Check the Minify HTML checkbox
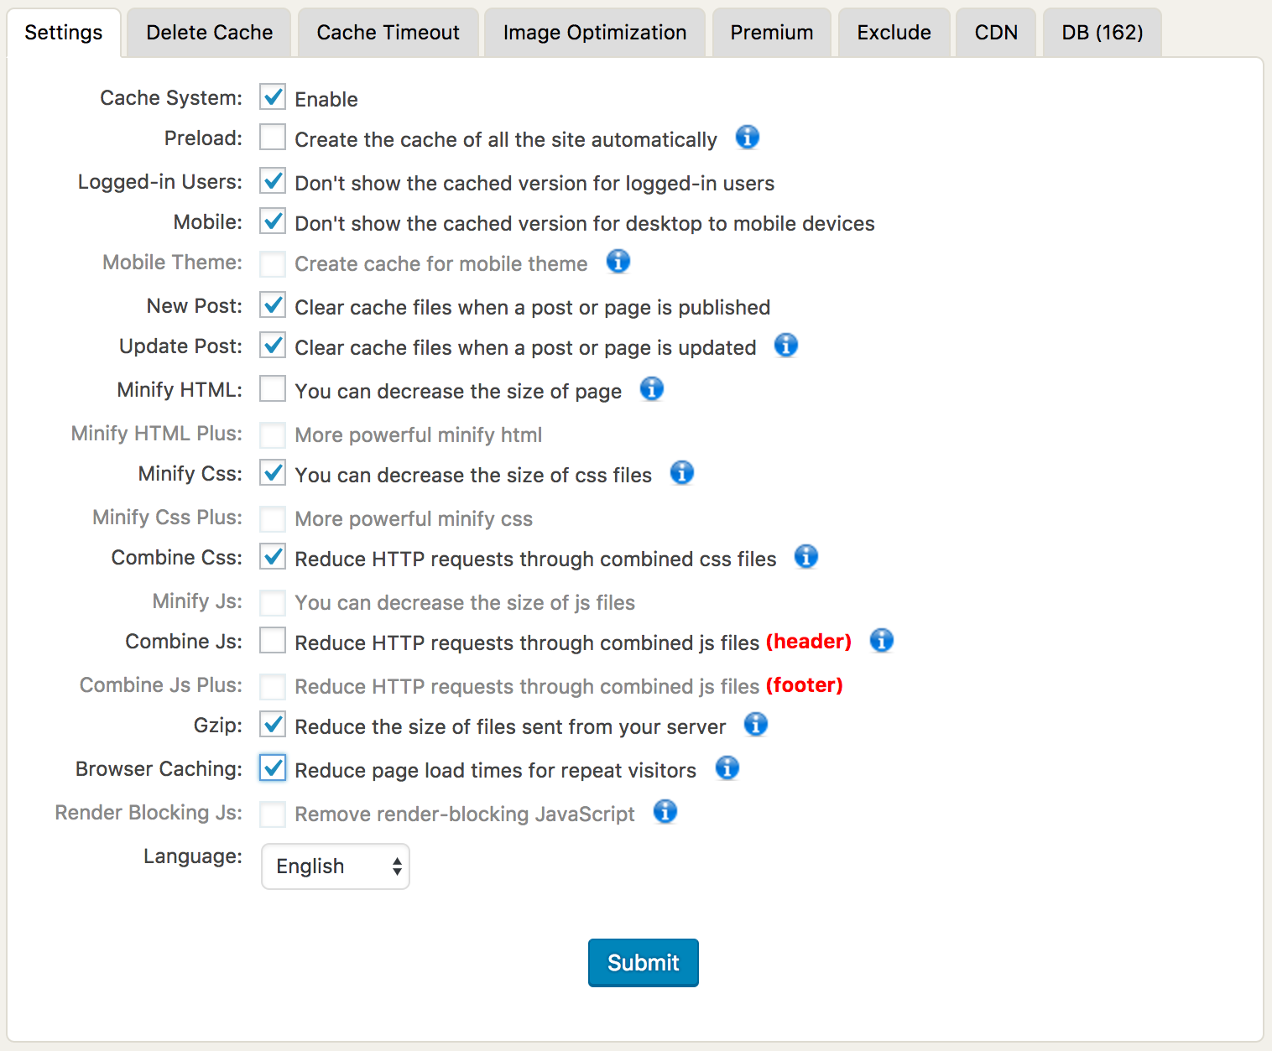 pos(273,389)
